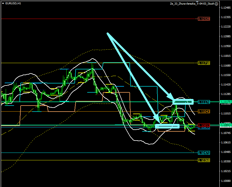Select the red 1.10853 level label
Viewport: 232px width, 187px height.
[204, 125]
